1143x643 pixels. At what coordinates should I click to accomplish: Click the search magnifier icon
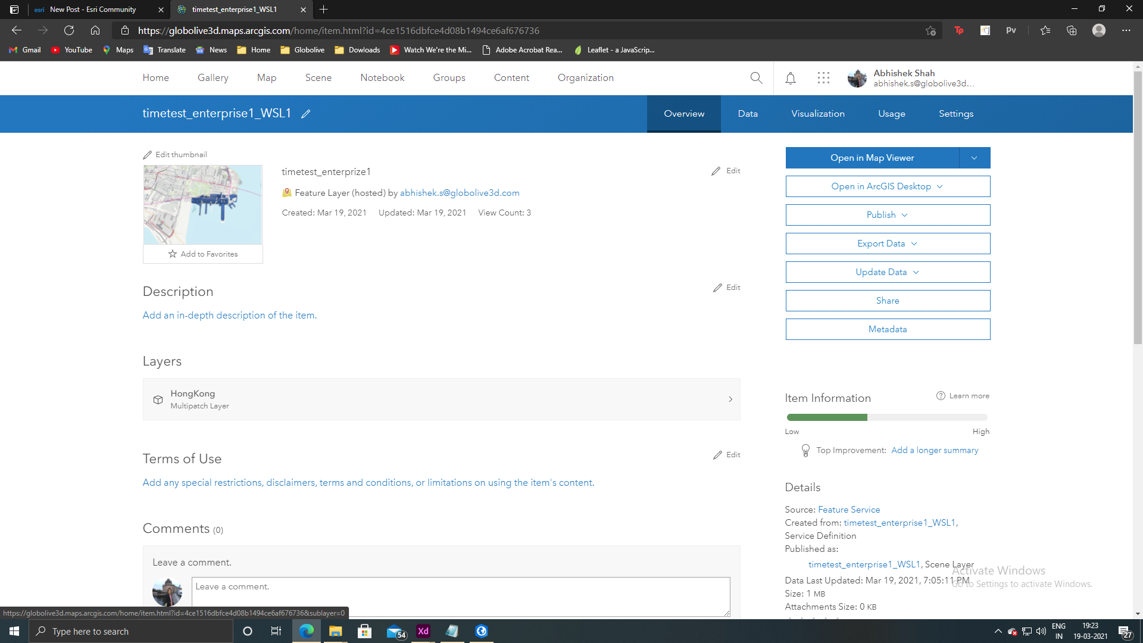pyautogui.click(x=756, y=78)
